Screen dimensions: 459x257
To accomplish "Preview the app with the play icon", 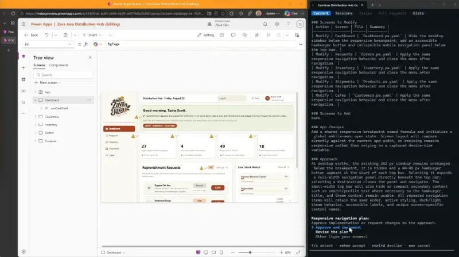I will pyautogui.click(x=268, y=35).
